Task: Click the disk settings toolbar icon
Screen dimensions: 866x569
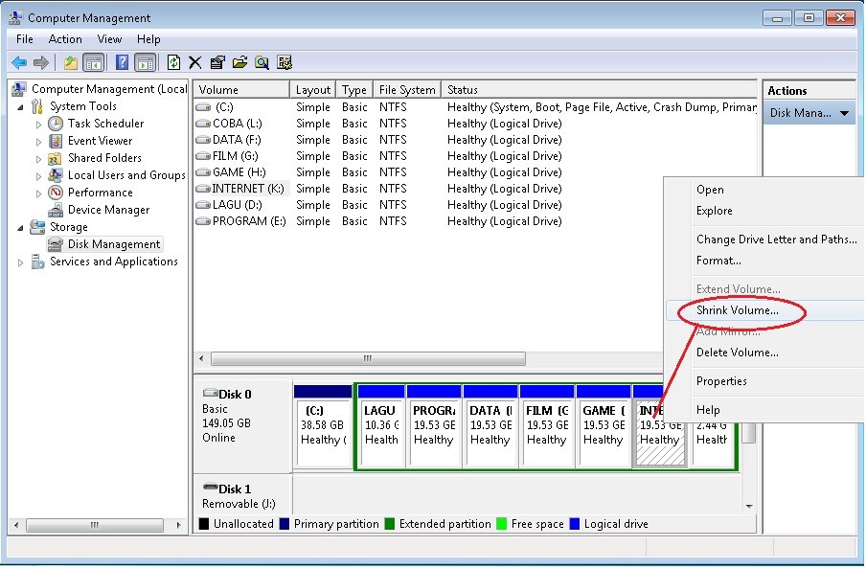Action: coord(285,62)
